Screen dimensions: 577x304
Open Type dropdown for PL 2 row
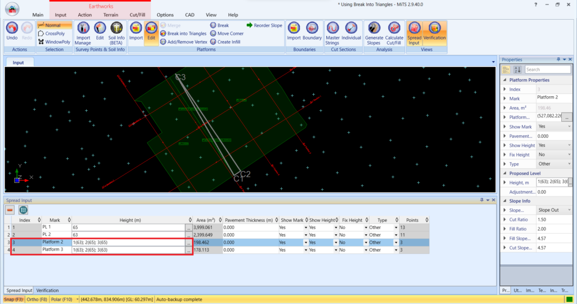(396, 235)
